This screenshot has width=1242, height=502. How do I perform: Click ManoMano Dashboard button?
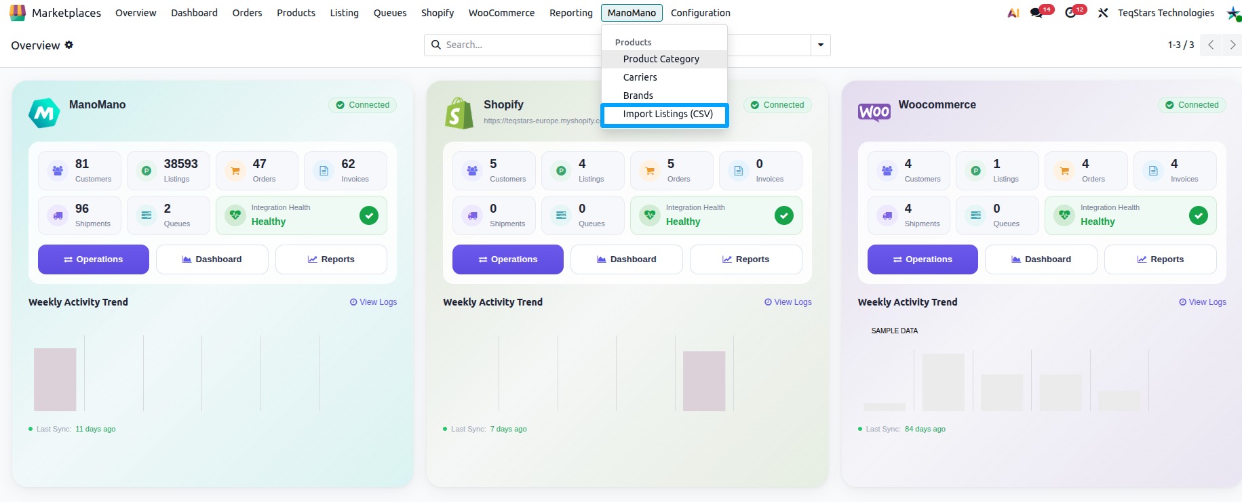click(x=212, y=259)
